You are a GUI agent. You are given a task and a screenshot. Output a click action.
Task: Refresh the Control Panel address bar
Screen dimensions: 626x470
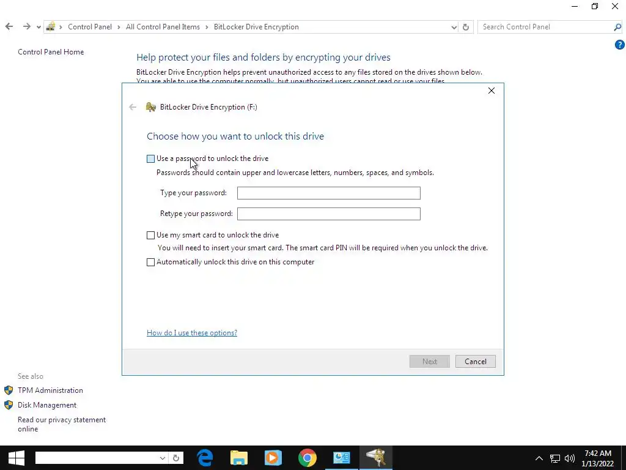465,27
